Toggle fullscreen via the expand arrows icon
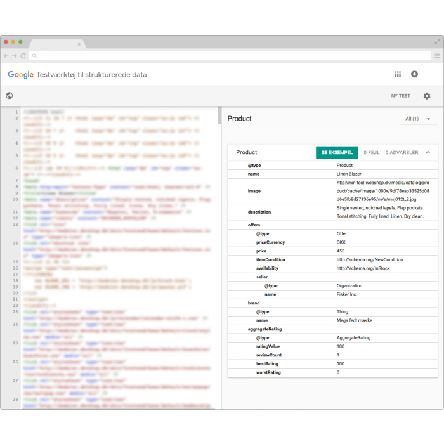Screen dimensions: 444x444 [x=437, y=42]
